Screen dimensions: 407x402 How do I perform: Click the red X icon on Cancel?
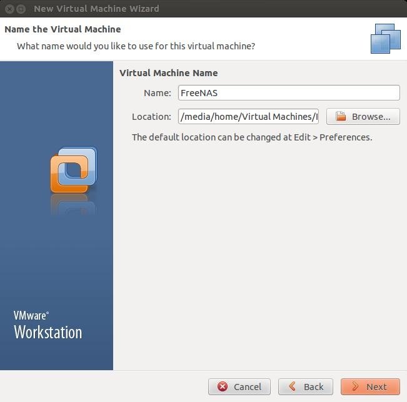pyautogui.click(x=223, y=386)
